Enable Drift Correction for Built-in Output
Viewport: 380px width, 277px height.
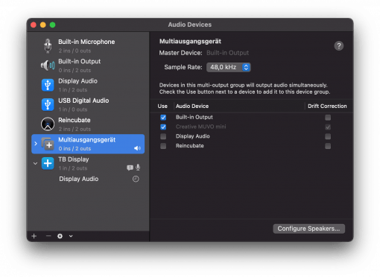(328, 118)
